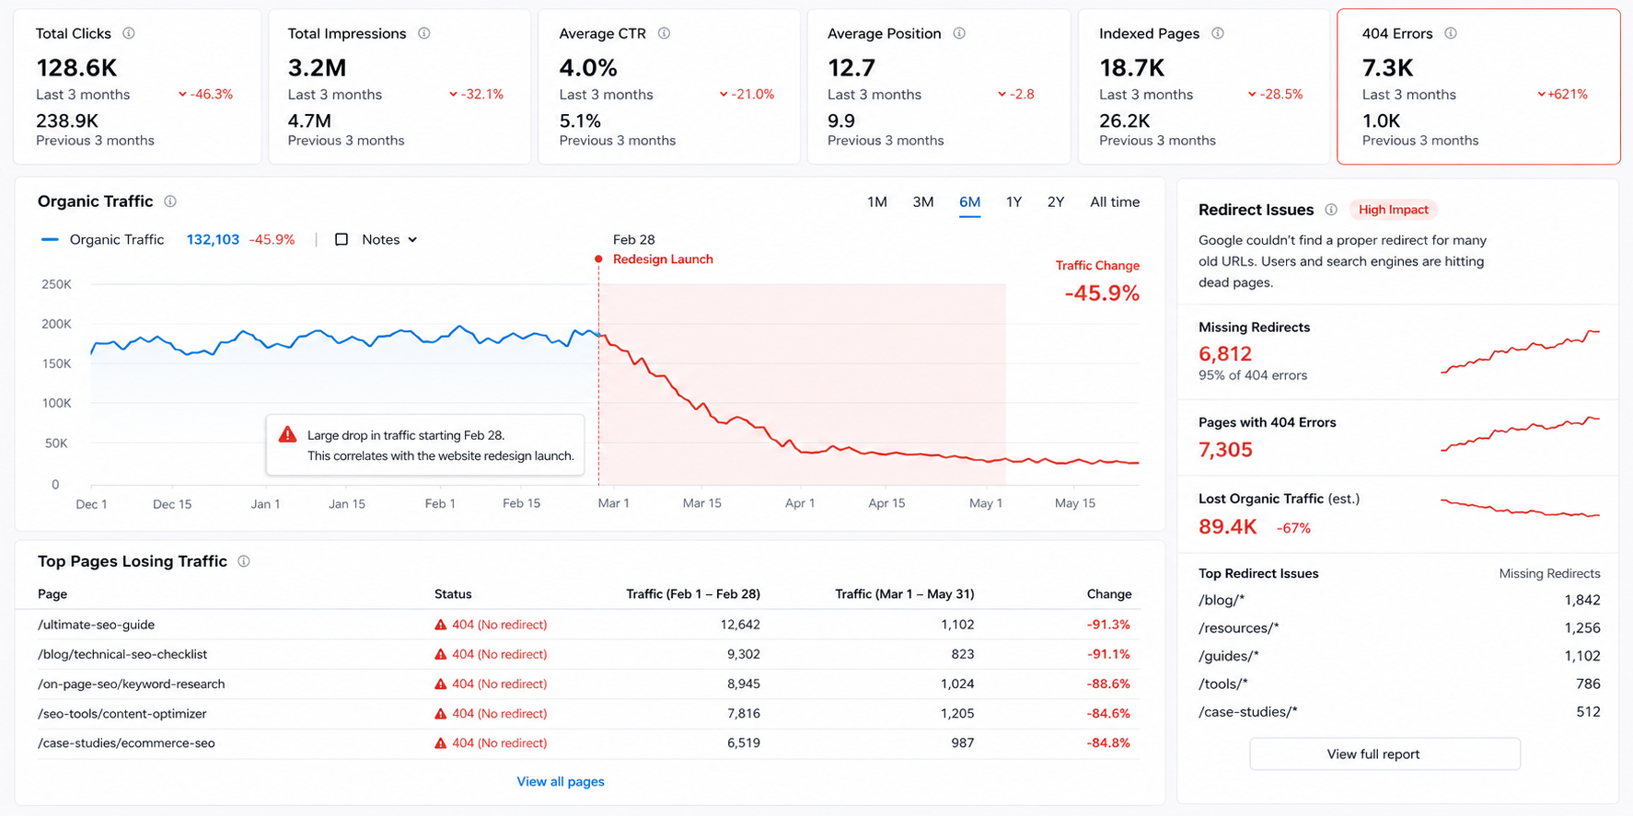
Task: Click the Missing Redirects sparkline chart
Action: 1520,351
